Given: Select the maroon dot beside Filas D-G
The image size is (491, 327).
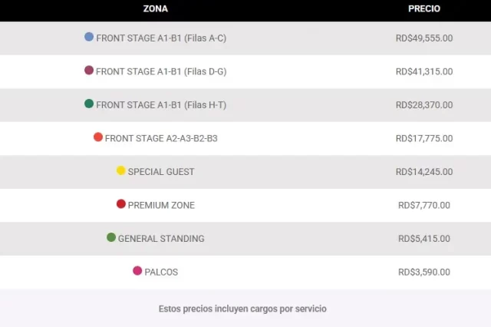Looking at the screenshot, I should tap(89, 70).
